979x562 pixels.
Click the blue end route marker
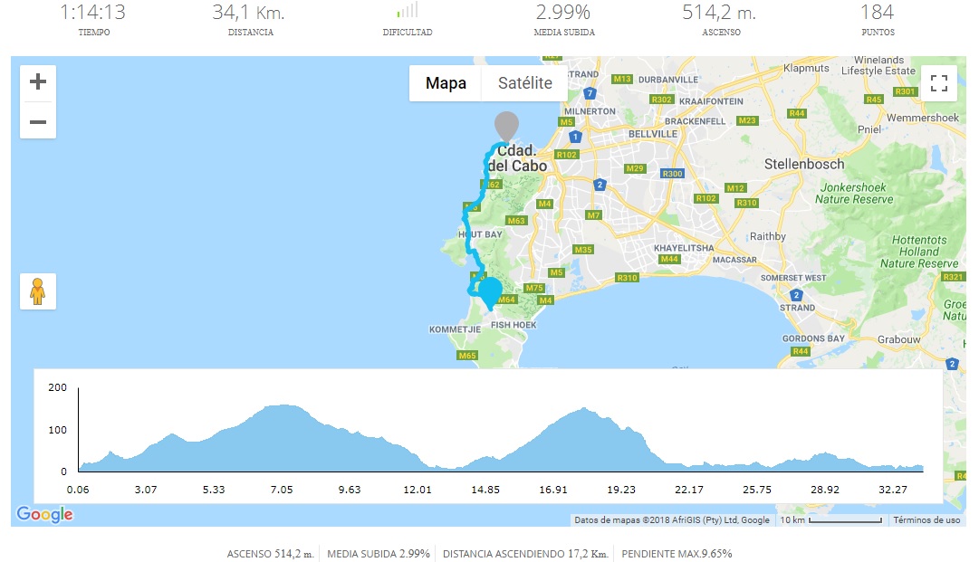click(491, 293)
